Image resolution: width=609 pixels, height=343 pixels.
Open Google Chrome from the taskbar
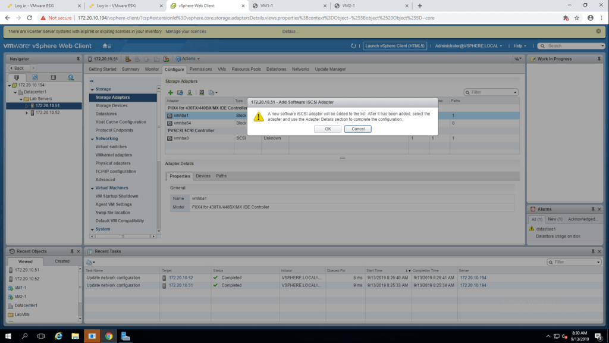109,336
